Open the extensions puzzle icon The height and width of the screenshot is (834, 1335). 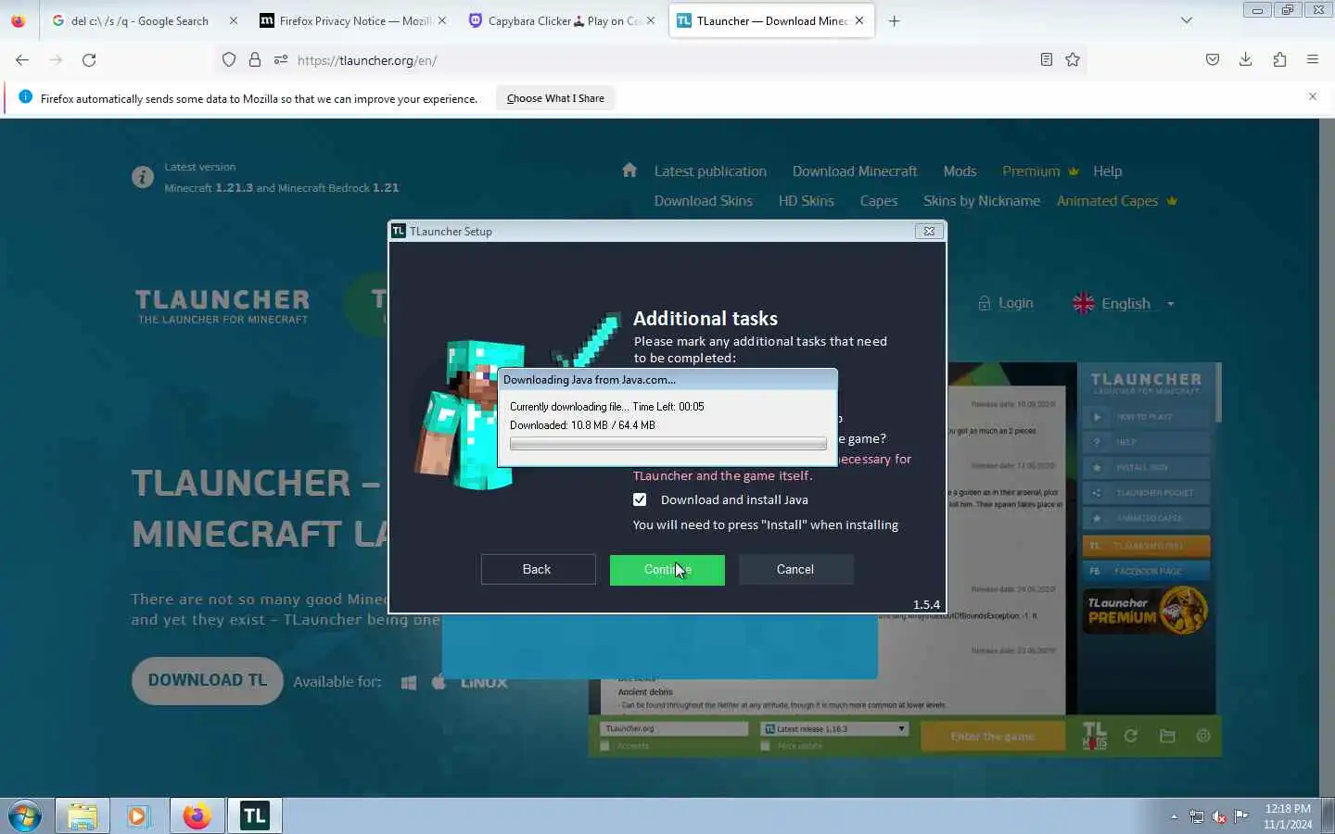pyautogui.click(x=1279, y=60)
